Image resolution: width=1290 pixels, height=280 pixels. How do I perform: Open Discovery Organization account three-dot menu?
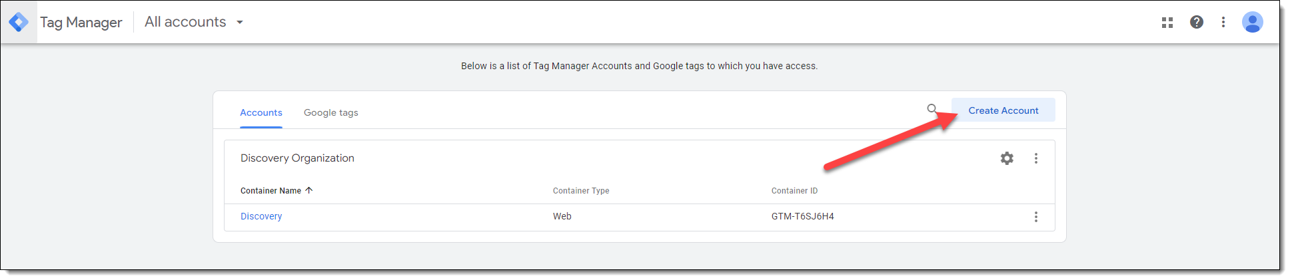(x=1036, y=158)
